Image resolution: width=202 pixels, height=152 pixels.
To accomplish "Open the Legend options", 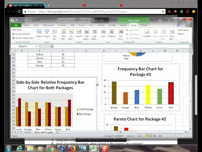I will (x=79, y=34).
